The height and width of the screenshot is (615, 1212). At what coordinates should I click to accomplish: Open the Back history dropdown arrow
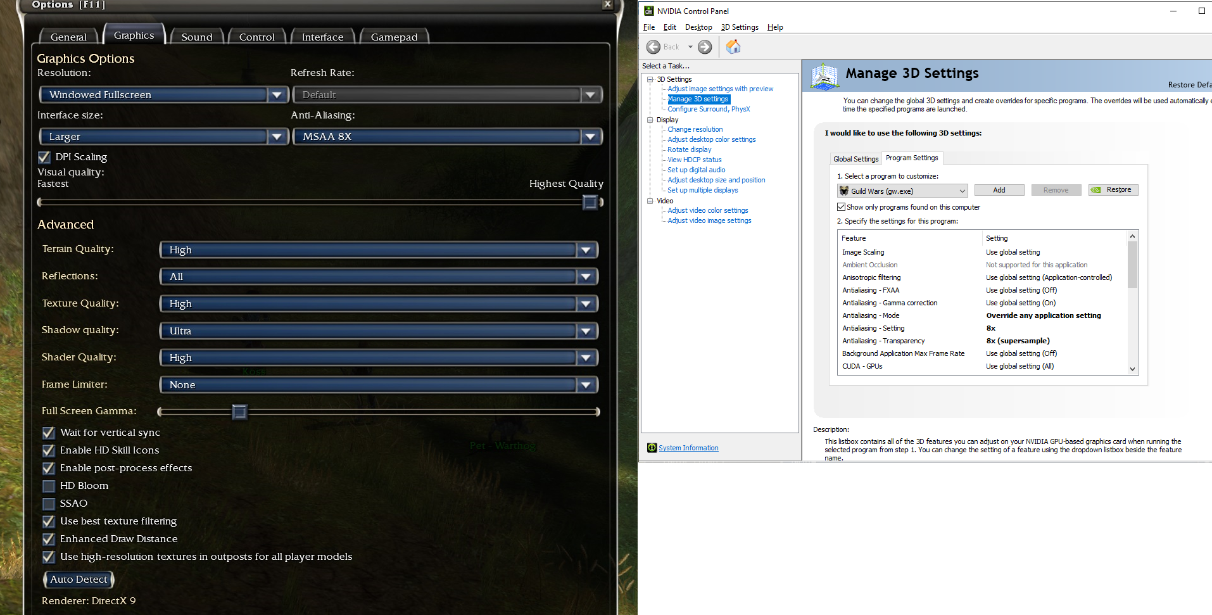point(690,47)
